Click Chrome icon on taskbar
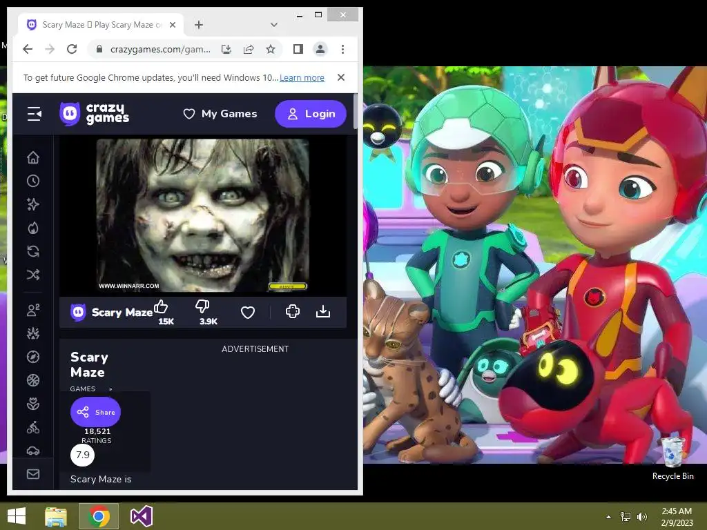 tap(99, 516)
